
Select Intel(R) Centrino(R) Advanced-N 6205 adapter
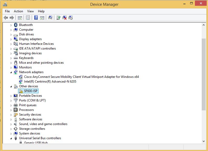click(x=50, y=82)
